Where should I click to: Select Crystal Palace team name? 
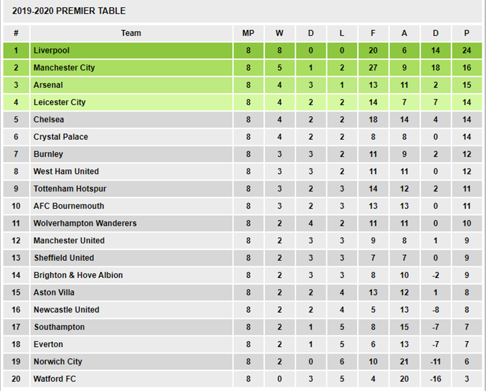tap(61, 137)
